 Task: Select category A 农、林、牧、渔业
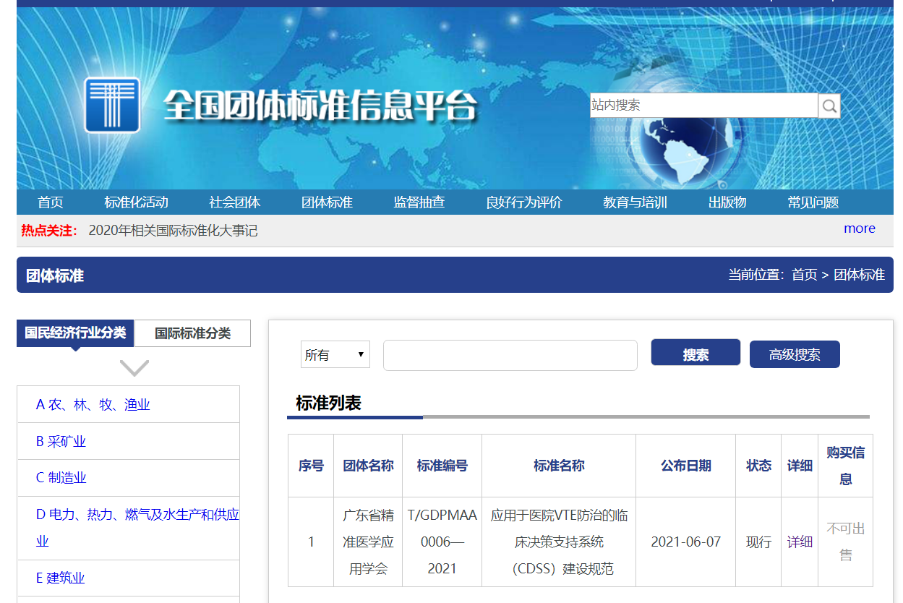[x=93, y=405]
